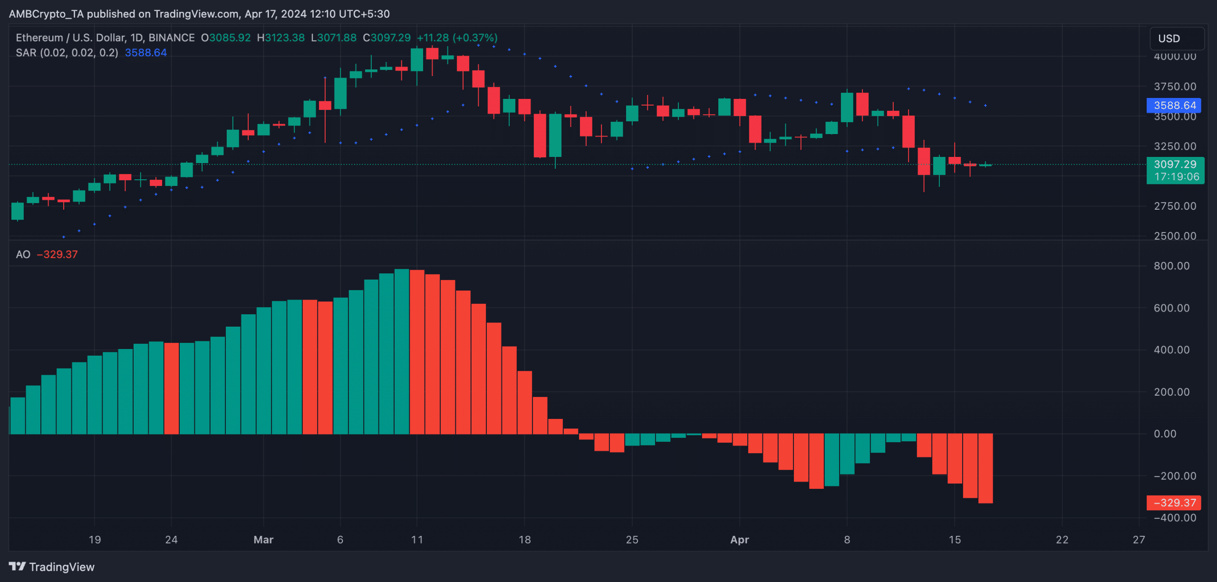
Task: Select the SAR indicator value 3588.64
Action: (146, 53)
